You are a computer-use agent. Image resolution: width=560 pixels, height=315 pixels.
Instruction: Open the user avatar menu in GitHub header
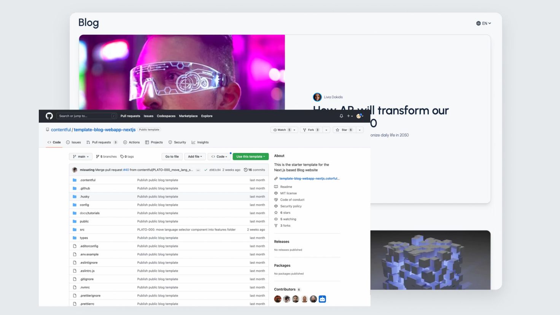(360, 116)
